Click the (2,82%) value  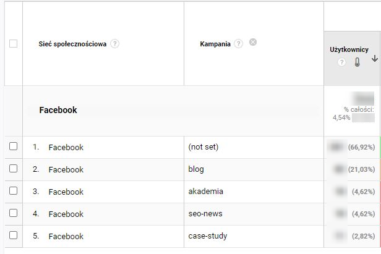tap(363, 236)
